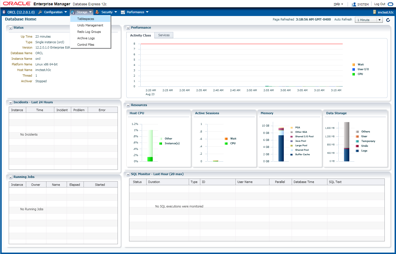The width and height of the screenshot is (396, 254).
Task: Click the SYSTEM user icon
Action: (354, 4)
